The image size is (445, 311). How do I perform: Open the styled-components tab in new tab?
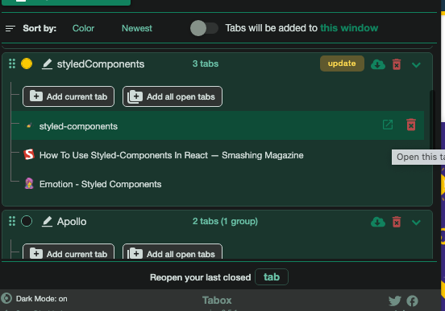[x=388, y=125]
